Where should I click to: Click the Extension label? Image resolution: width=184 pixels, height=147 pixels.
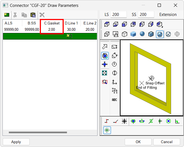pyautogui.click(x=168, y=15)
